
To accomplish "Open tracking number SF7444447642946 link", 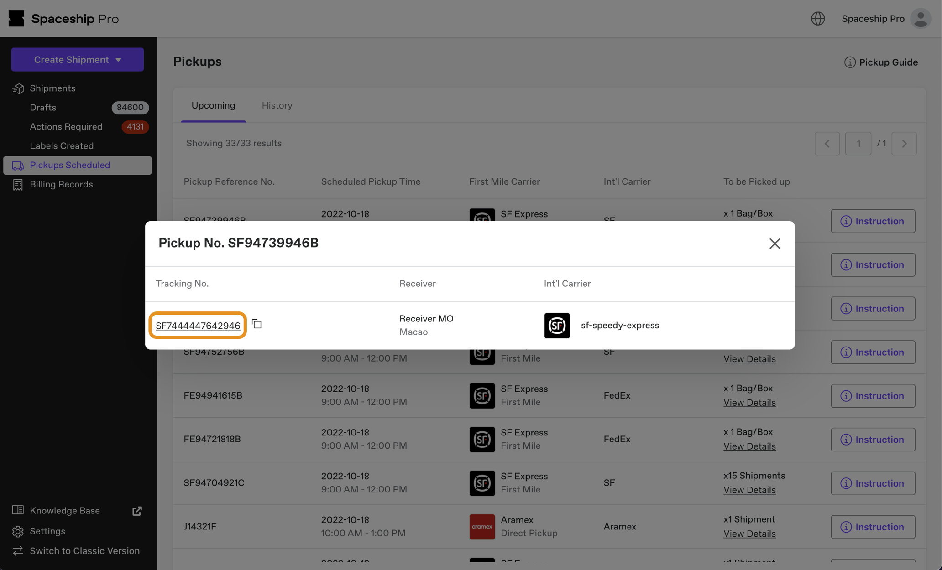I will (198, 326).
